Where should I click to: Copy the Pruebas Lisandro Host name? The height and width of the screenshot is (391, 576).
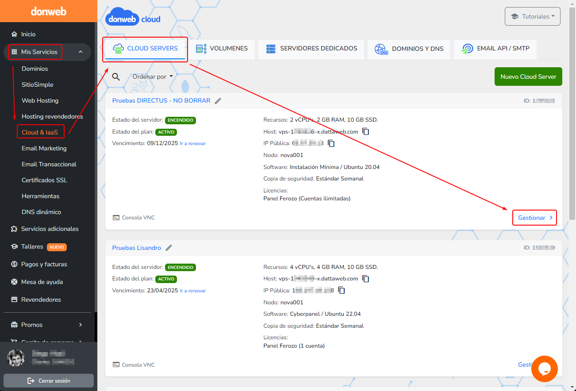click(x=366, y=279)
